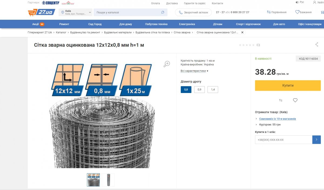Expand Всі характеристики
This screenshot has height=190, width=324.
(194, 71)
